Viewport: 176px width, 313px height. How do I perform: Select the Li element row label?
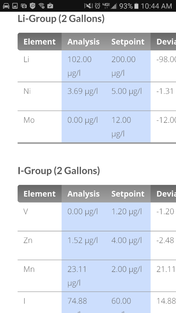coord(26,59)
